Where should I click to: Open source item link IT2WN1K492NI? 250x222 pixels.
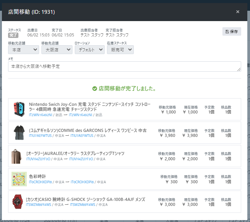pyautogui.click(x=41, y=115)
